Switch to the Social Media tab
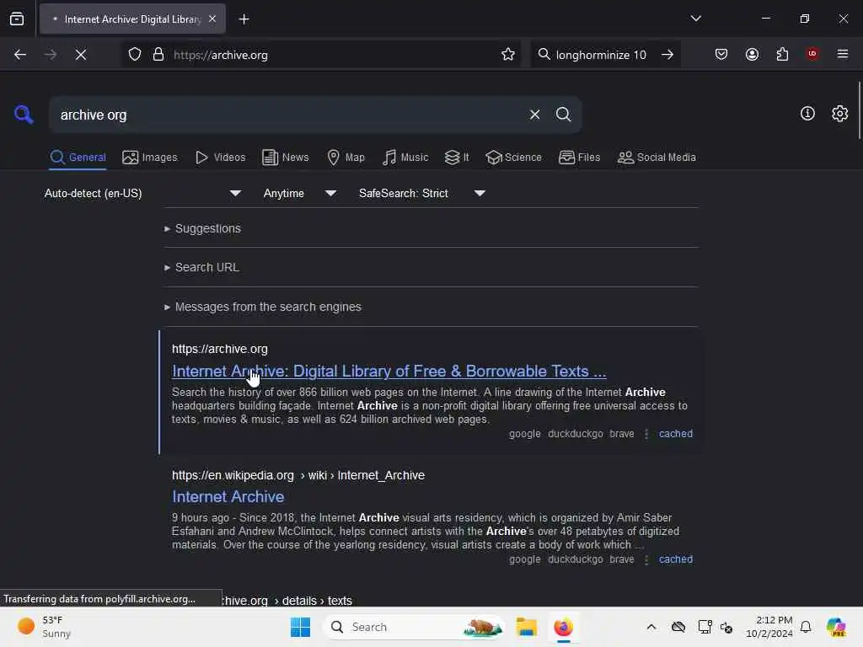 (657, 158)
